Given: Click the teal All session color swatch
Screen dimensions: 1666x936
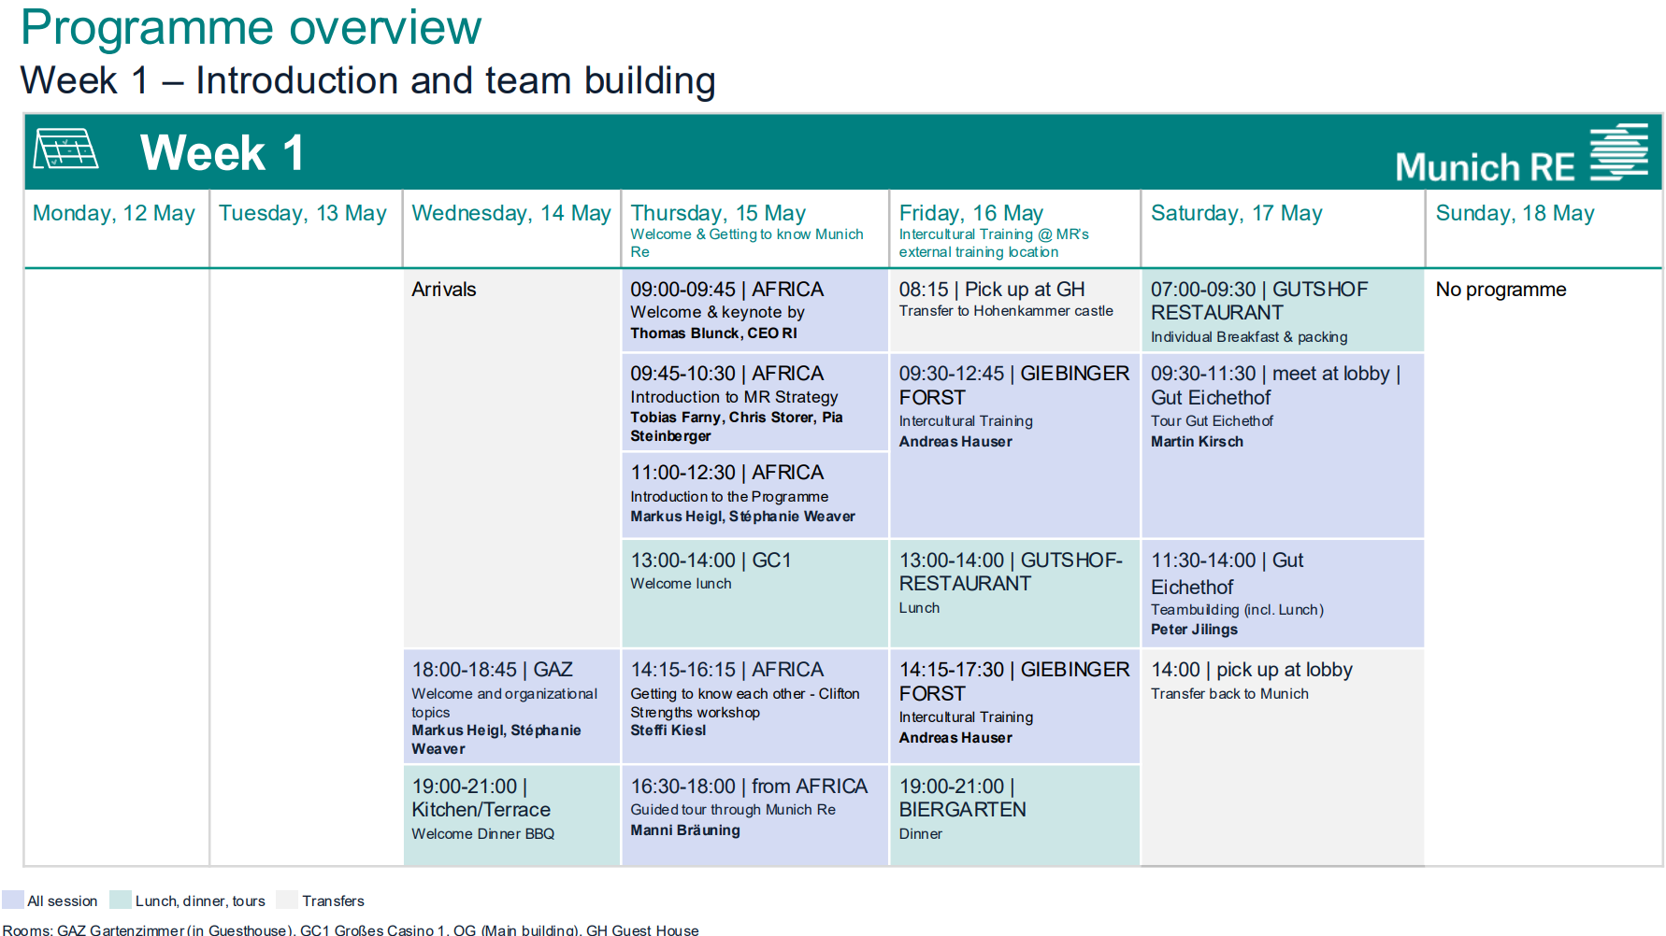Looking at the screenshot, I should (x=15, y=900).
